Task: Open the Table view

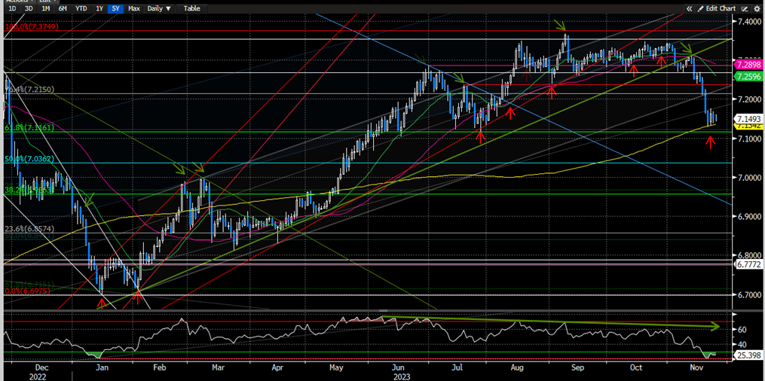Action: pyautogui.click(x=191, y=8)
